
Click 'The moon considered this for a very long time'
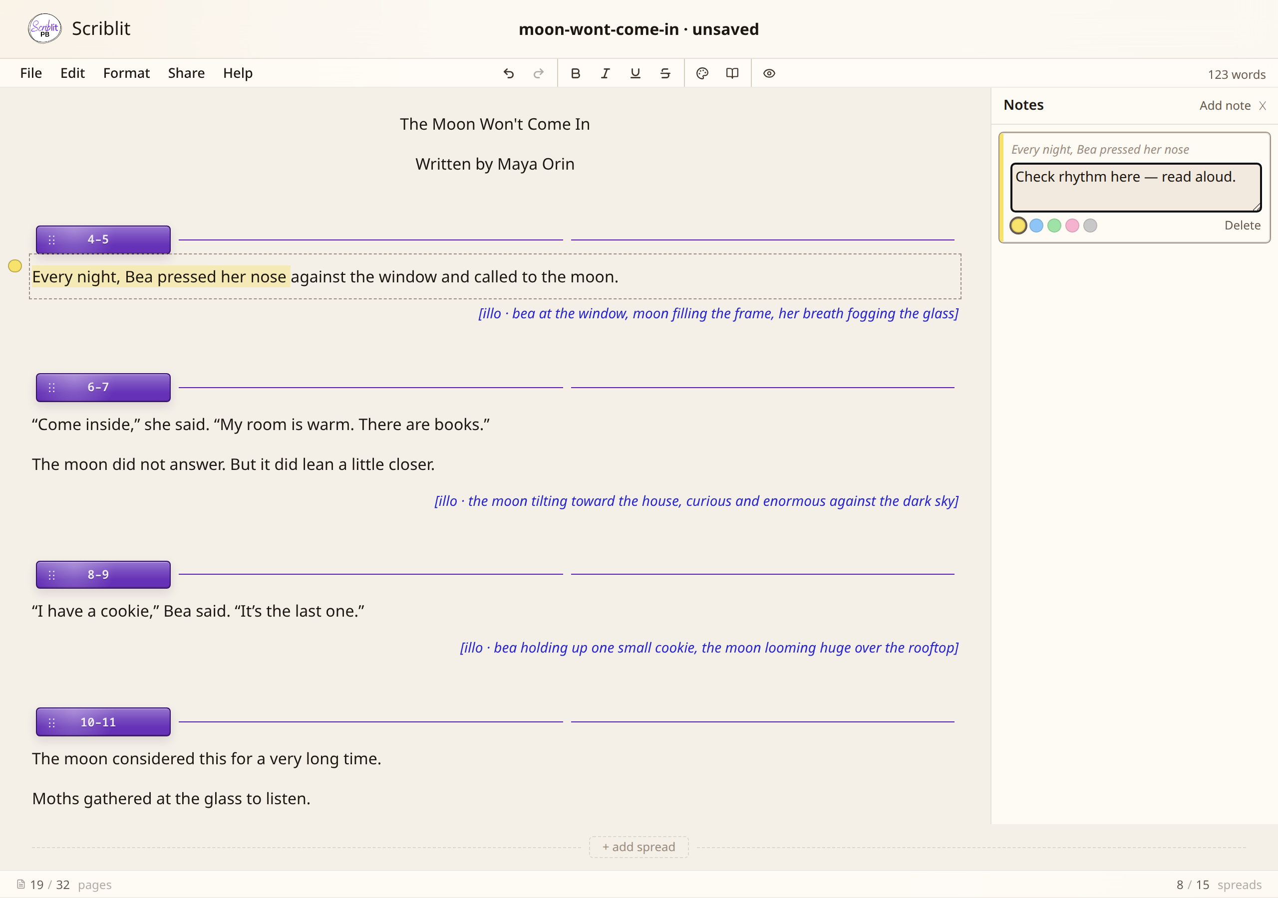tap(207, 759)
